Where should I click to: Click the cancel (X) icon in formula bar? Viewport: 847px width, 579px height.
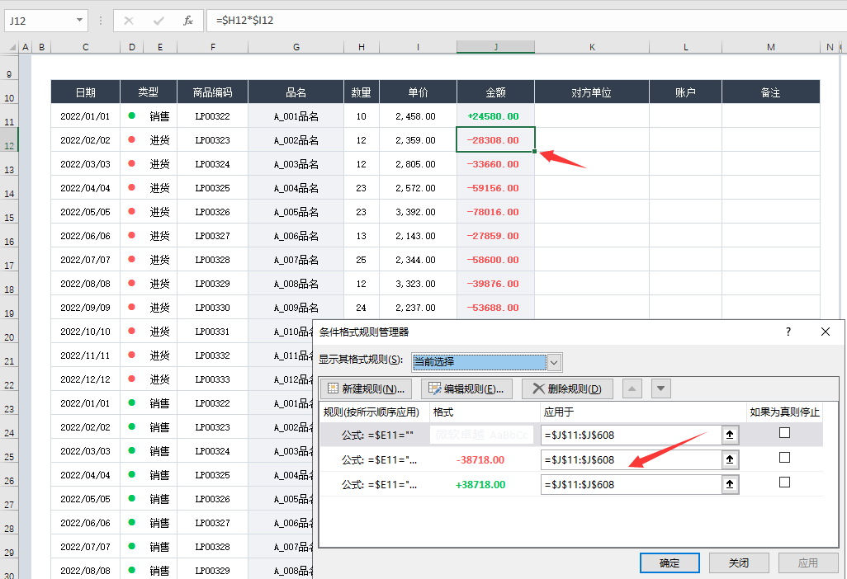(x=129, y=21)
